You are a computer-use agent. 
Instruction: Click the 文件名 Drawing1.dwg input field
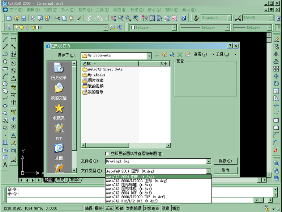point(158,161)
